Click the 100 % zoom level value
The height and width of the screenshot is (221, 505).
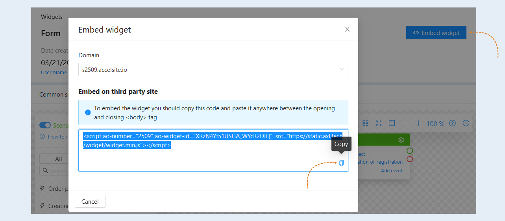click(x=435, y=124)
